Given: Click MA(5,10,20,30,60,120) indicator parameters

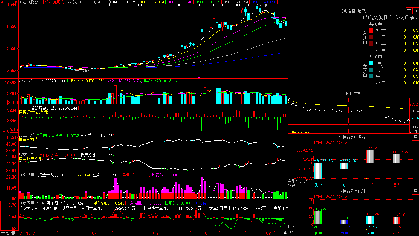Looking at the screenshot, I should tap(89, 2).
